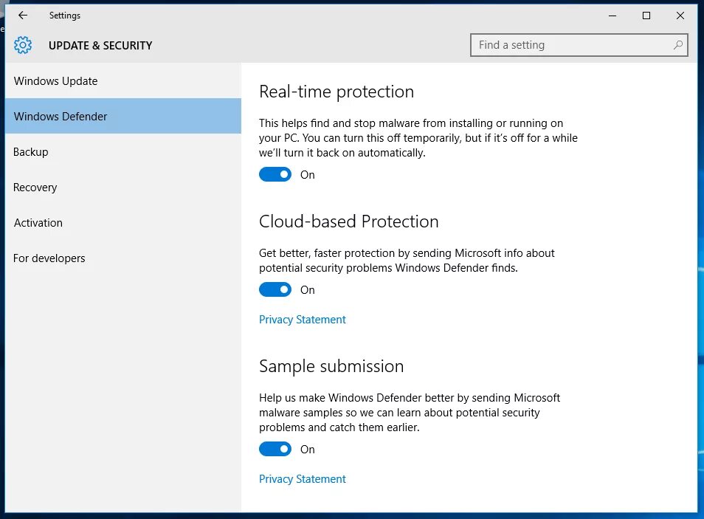This screenshot has width=704, height=519.
Task: Select Windows Defender in the sidebar
Action: (61, 117)
